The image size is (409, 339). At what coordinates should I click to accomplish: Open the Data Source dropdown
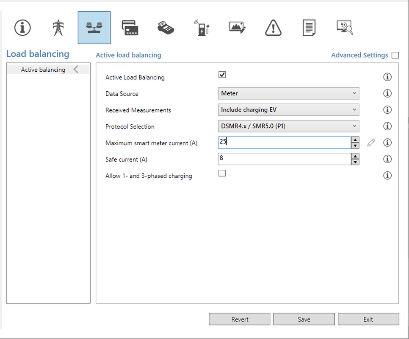(x=288, y=93)
